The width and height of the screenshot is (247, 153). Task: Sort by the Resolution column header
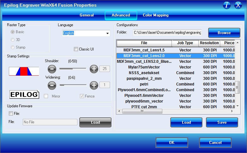pos(209,43)
